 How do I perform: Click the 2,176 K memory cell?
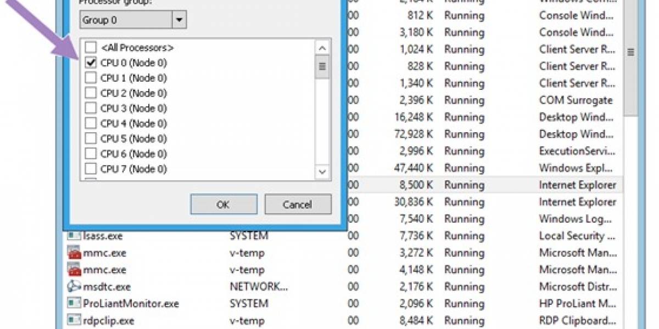[416, 287]
